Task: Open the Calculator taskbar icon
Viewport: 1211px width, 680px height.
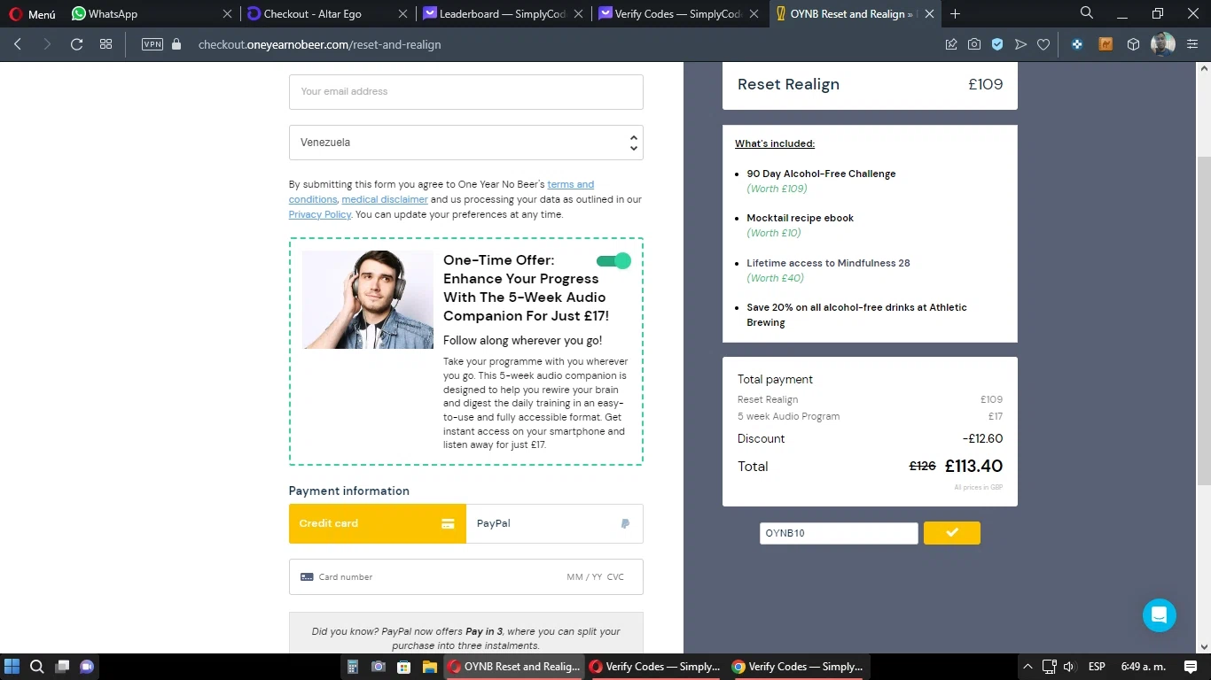Action: [x=353, y=667]
